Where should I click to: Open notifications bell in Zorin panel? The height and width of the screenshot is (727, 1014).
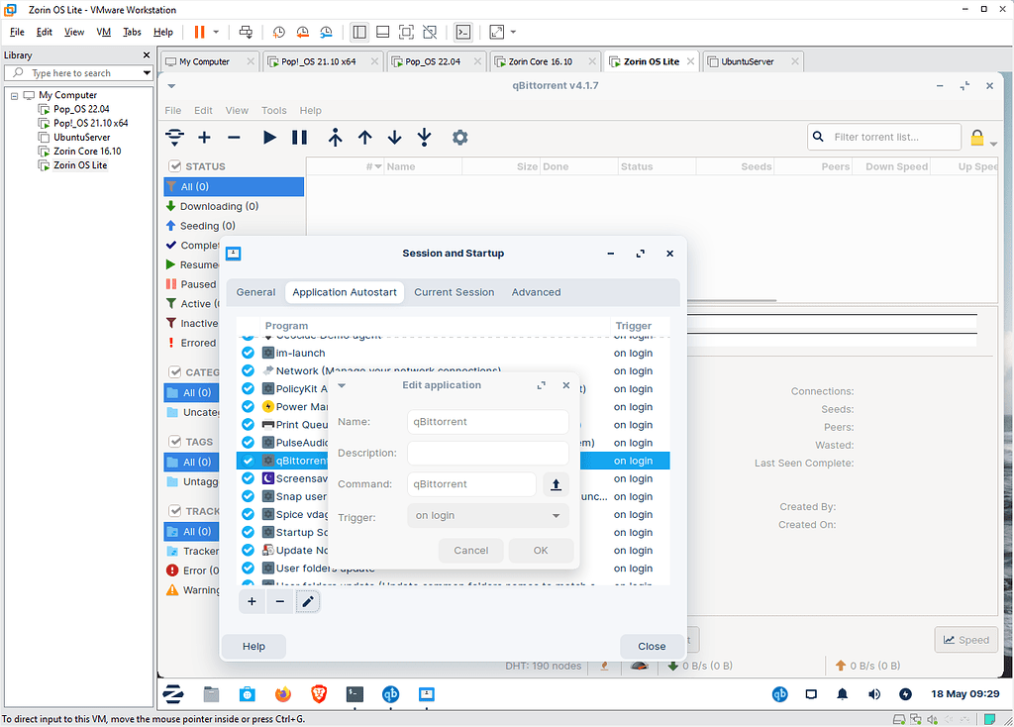pyautogui.click(x=842, y=694)
